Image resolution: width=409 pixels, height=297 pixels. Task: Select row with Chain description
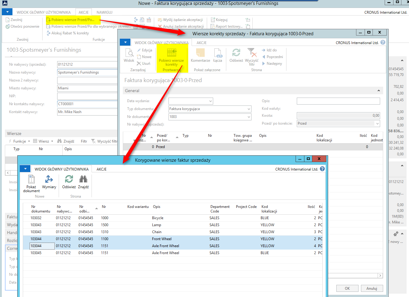[173, 232]
